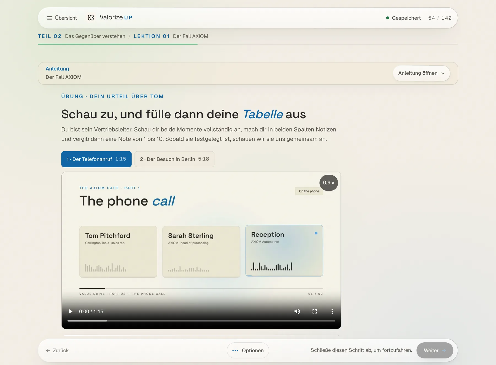This screenshot has height=365, width=496.
Task: Open the Optionen menu button
Action: 248,350
